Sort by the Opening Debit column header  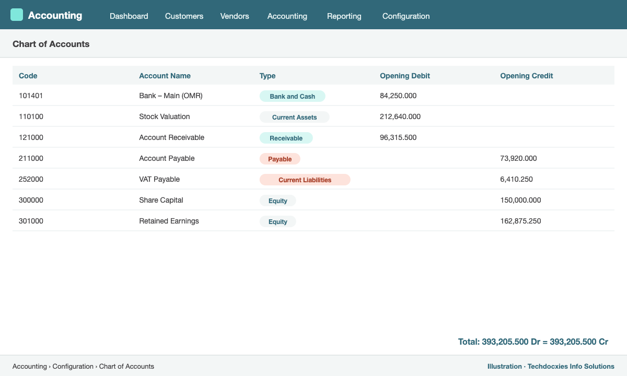405,76
